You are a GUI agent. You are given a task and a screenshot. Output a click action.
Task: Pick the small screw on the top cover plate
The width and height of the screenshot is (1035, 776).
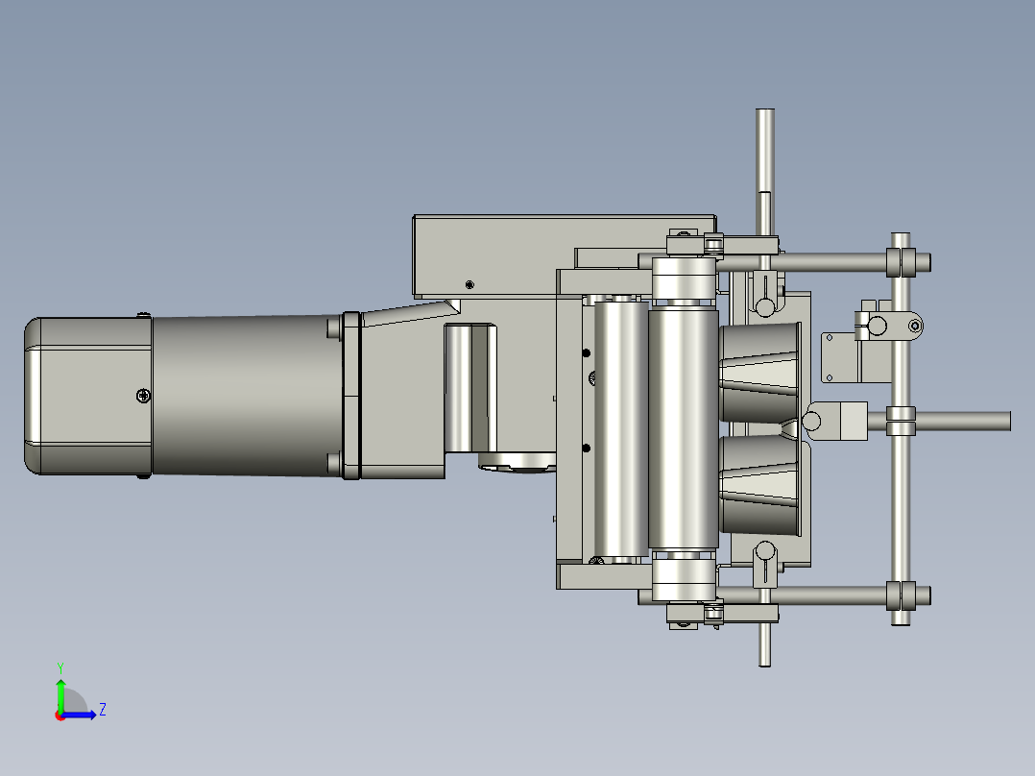pos(469,284)
